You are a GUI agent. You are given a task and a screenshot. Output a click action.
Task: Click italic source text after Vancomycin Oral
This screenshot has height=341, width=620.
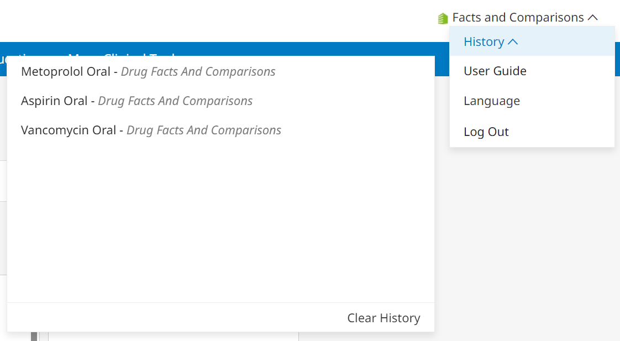pos(203,130)
